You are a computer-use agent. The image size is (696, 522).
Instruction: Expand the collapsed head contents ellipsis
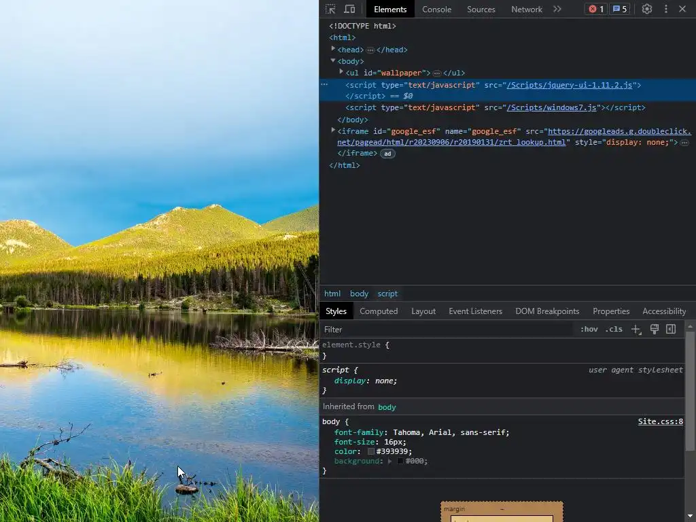(370, 50)
